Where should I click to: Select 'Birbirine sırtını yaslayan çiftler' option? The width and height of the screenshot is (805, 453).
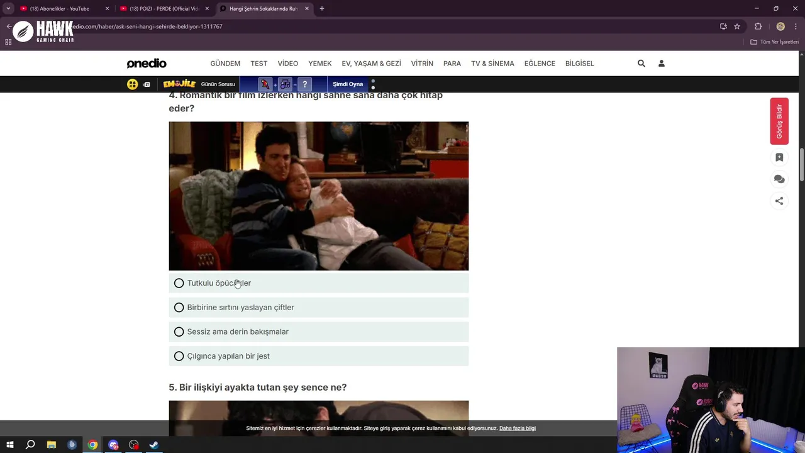tap(319, 308)
